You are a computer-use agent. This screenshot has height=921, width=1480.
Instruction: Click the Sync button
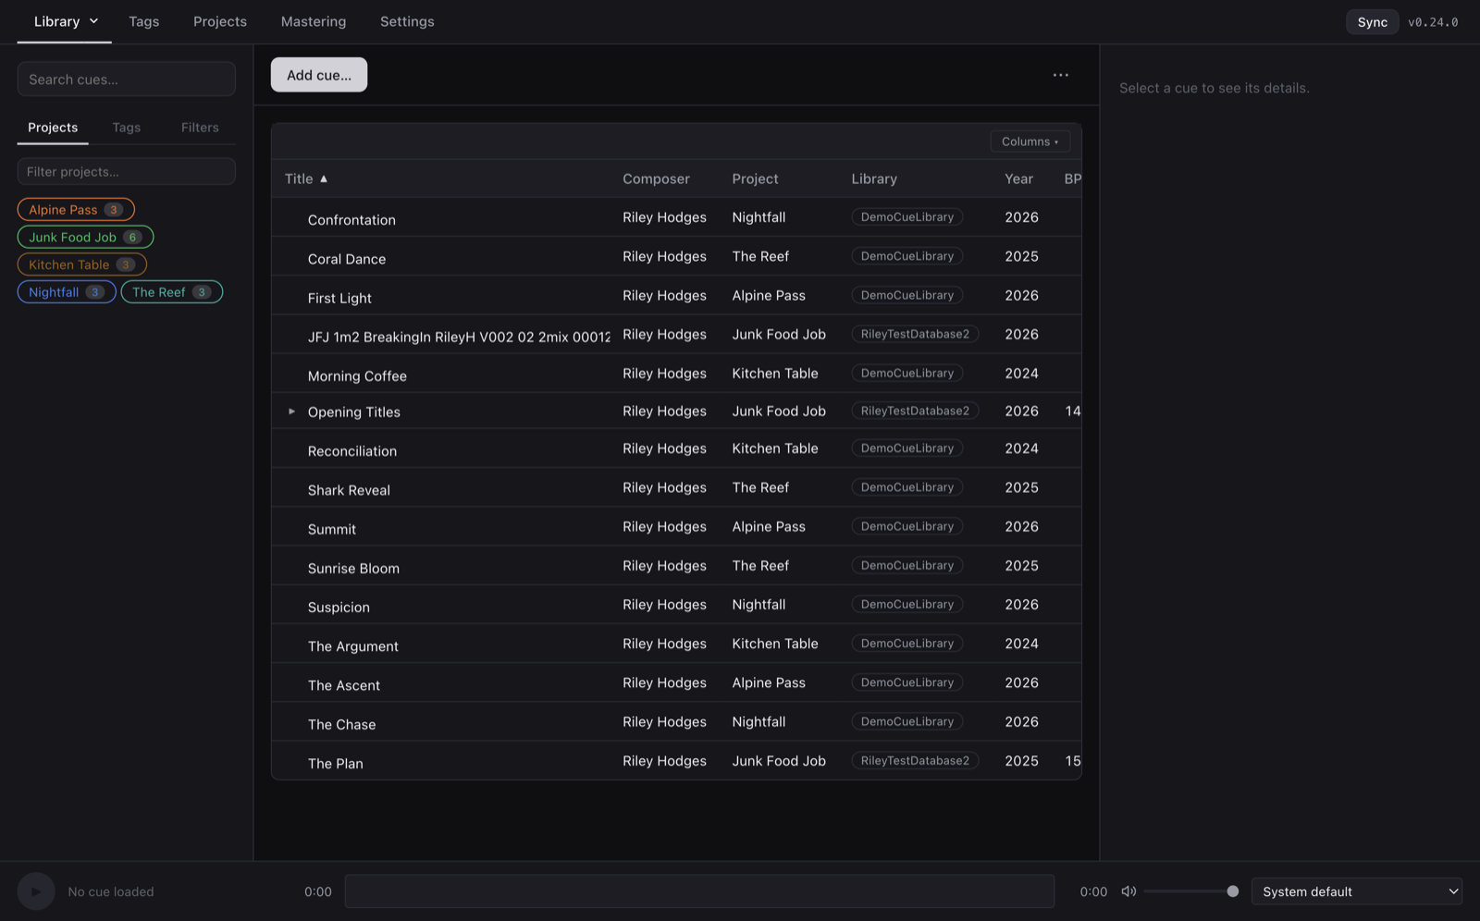pos(1372,22)
